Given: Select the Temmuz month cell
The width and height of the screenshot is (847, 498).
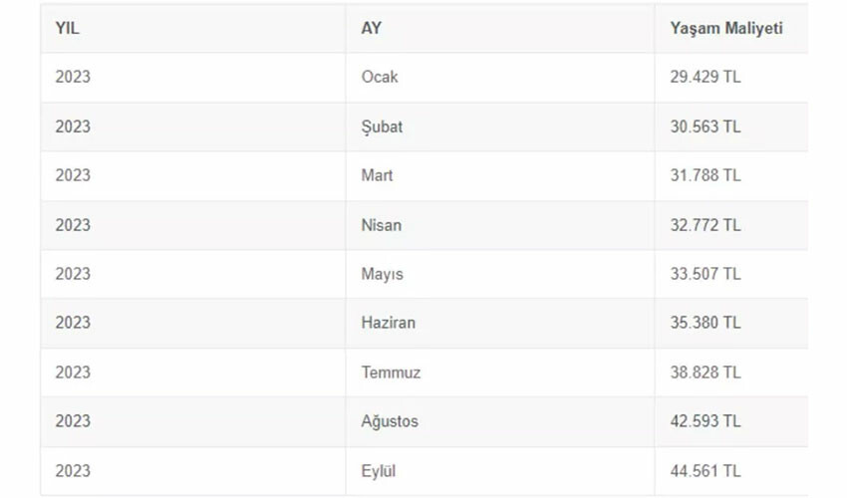Looking at the screenshot, I should [391, 373].
